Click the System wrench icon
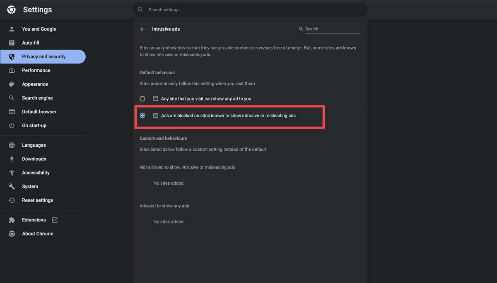The height and width of the screenshot is (283, 497). [12, 186]
